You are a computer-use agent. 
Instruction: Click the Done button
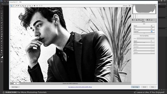(152, 87)
